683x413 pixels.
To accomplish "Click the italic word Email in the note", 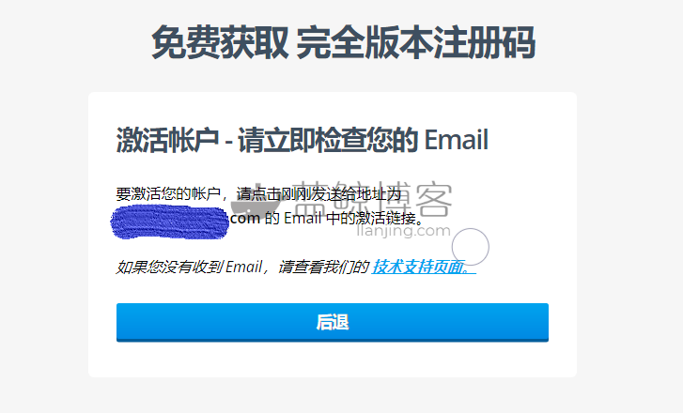I will coord(244,267).
